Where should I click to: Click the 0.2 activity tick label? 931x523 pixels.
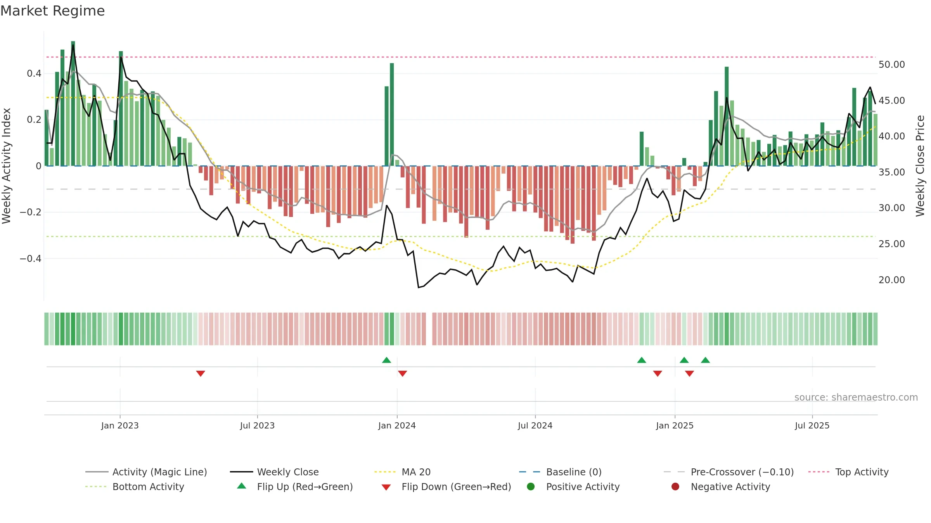pyautogui.click(x=34, y=119)
